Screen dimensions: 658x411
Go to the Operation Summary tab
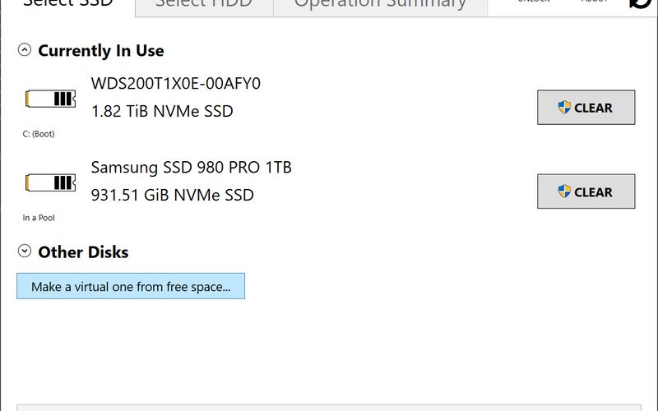pos(380,4)
